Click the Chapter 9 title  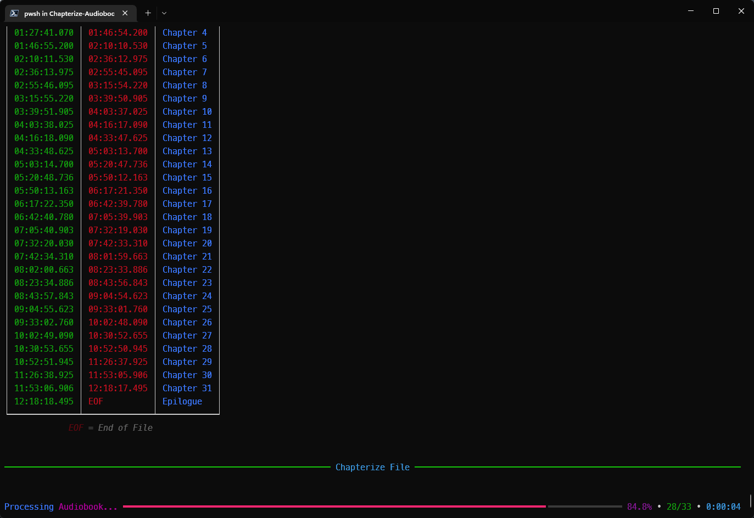(x=185, y=99)
